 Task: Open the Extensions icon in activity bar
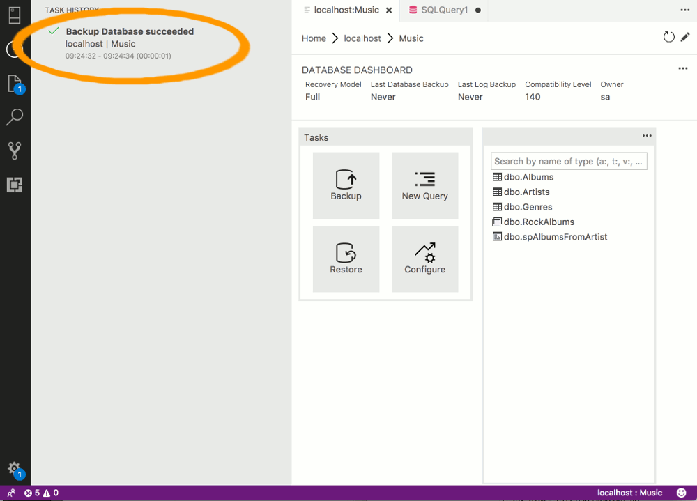[15, 185]
